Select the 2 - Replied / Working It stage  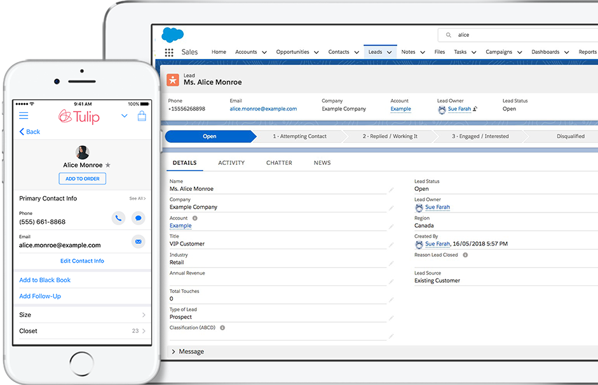[390, 136]
